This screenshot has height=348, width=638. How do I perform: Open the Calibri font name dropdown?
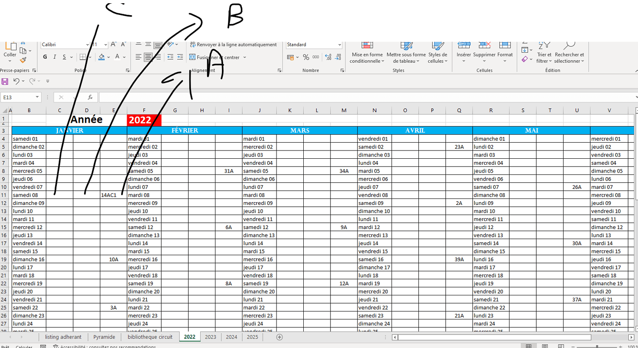tap(87, 45)
